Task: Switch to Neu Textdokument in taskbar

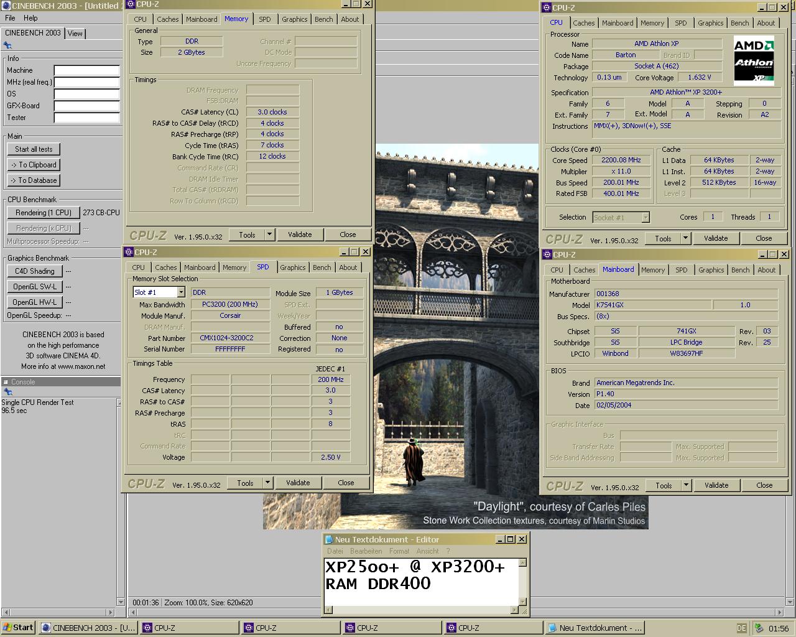Action: (594, 628)
